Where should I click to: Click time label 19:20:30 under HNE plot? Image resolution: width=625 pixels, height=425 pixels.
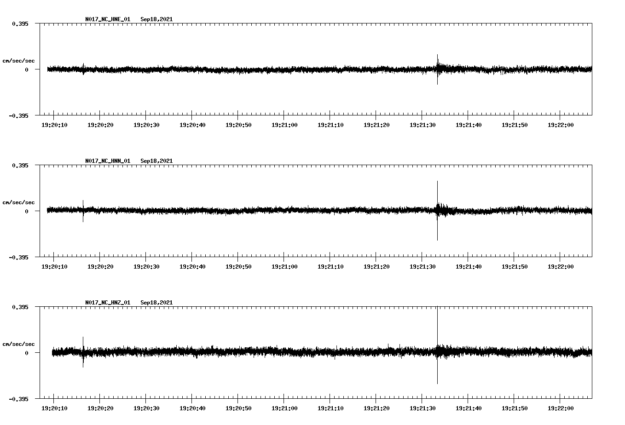[x=146, y=125]
